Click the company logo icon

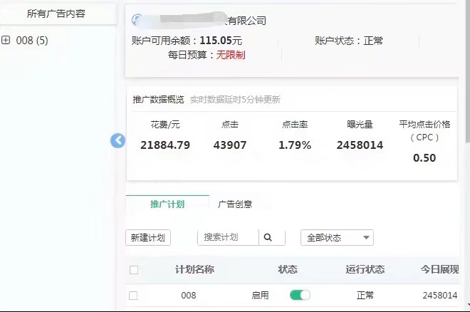[x=137, y=20]
